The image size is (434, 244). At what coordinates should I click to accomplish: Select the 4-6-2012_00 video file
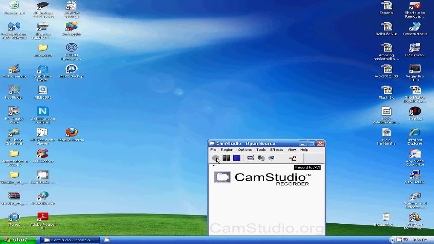tap(387, 71)
